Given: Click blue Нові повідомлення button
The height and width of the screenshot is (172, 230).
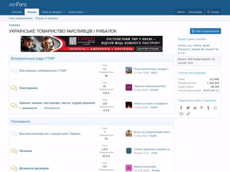Looking at the screenshot, I should [x=206, y=31].
